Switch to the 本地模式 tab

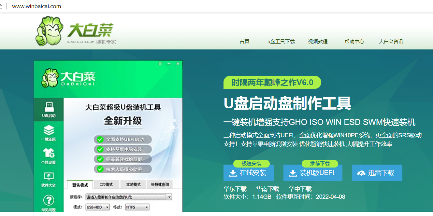[133, 184]
